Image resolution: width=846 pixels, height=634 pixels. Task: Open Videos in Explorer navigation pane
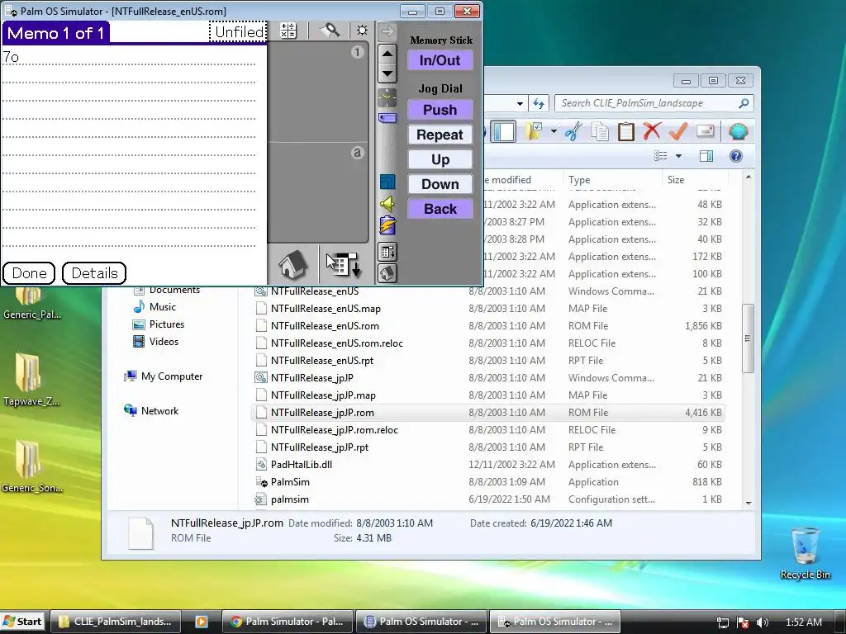(156, 342)
